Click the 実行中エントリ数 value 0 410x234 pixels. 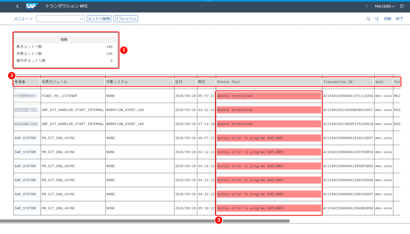[111, 61]
